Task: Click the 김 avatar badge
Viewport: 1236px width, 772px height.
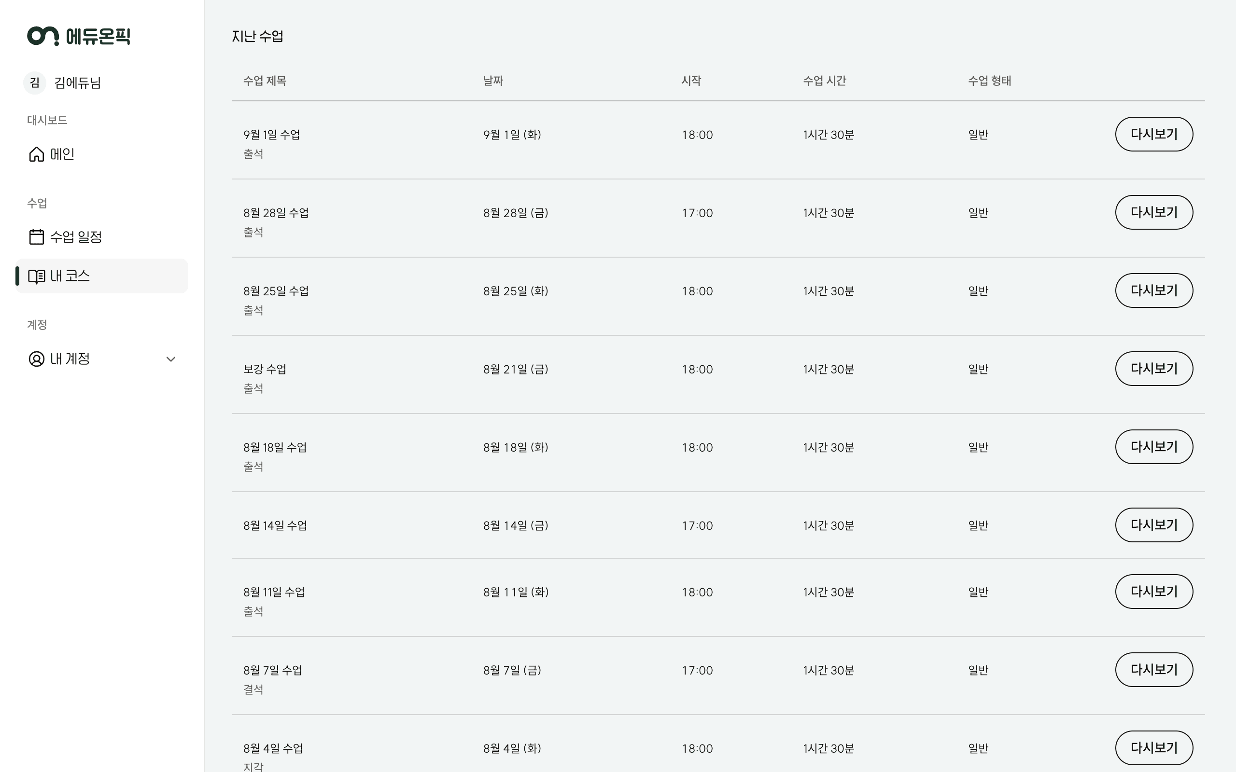Action: (x=35, y=83)
